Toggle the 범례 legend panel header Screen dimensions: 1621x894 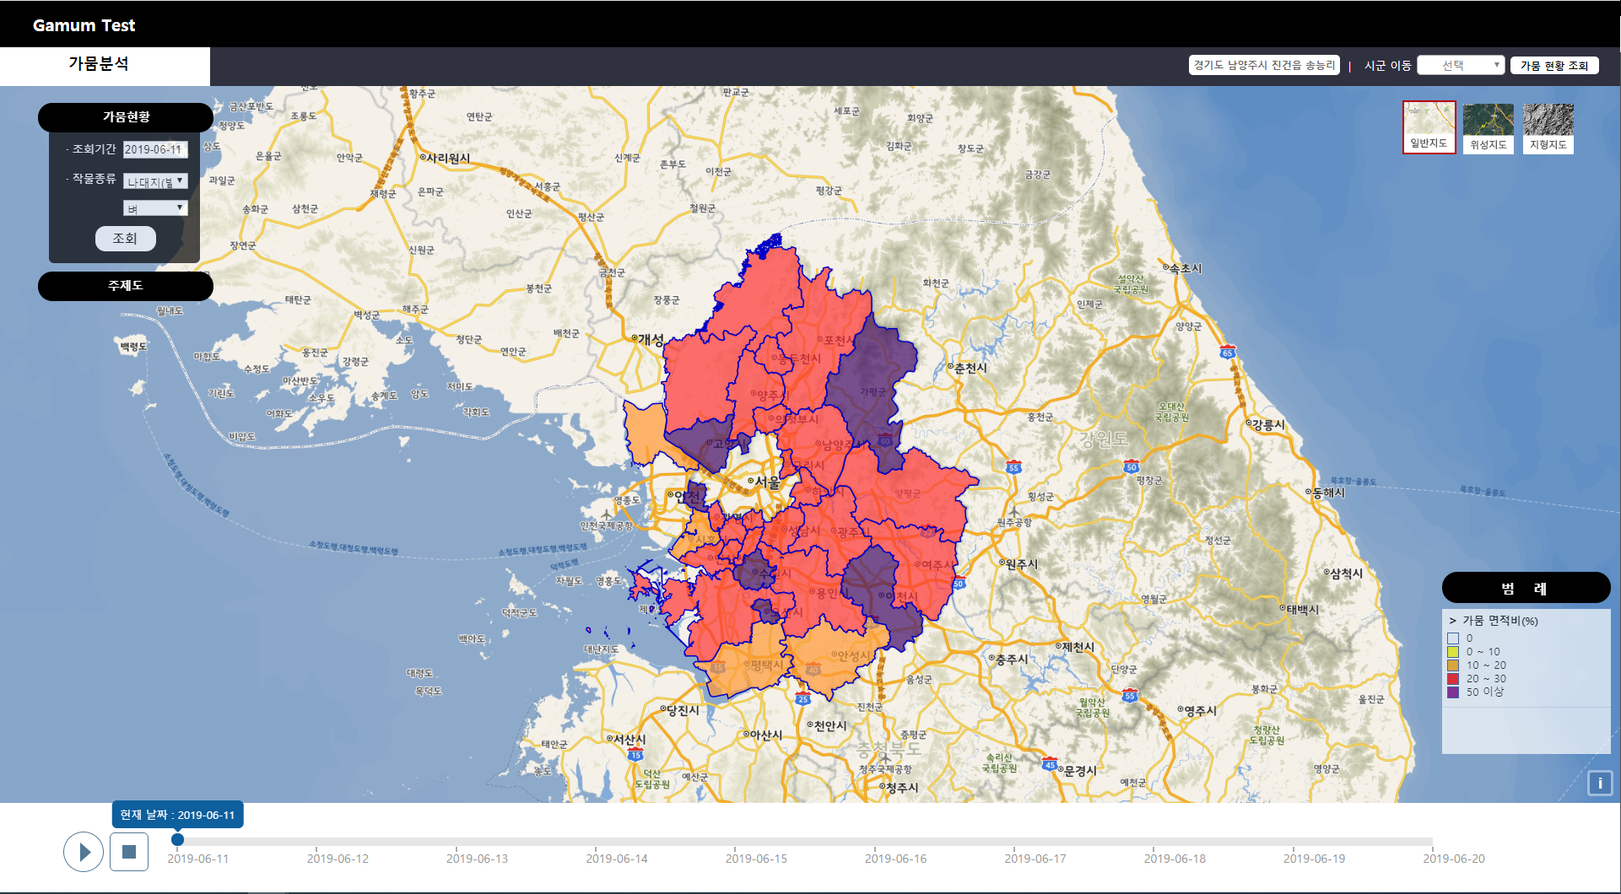(x=1526, y=588)
